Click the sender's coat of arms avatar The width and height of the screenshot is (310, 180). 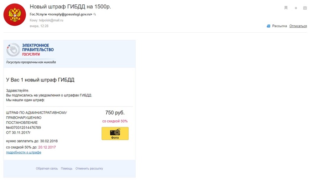15,15
